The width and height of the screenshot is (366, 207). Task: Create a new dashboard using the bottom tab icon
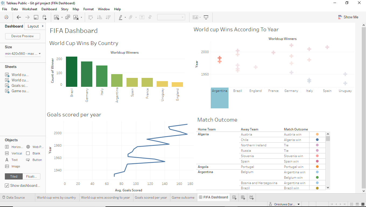pos(243,197)
